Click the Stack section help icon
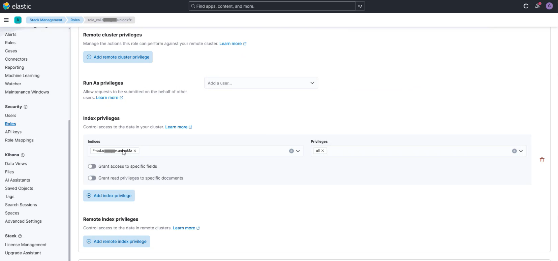This screenshot has height=261, width=558. pyautogui.click(x=20, y=236)
